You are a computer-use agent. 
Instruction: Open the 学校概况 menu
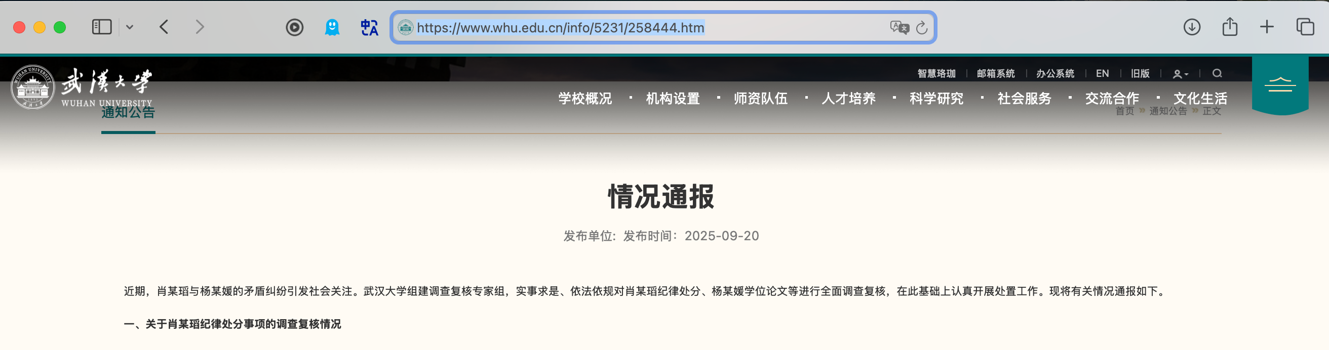point(585,98)
